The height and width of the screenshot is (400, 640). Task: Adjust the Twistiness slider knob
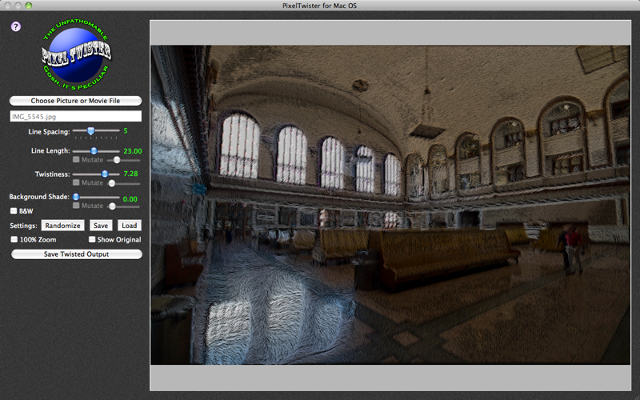(105, 174)
